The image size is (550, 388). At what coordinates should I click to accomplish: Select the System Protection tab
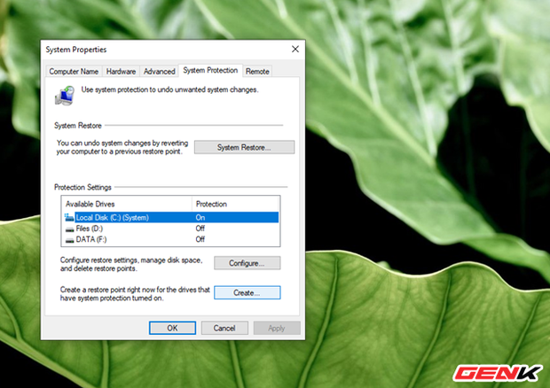[210, 70]
